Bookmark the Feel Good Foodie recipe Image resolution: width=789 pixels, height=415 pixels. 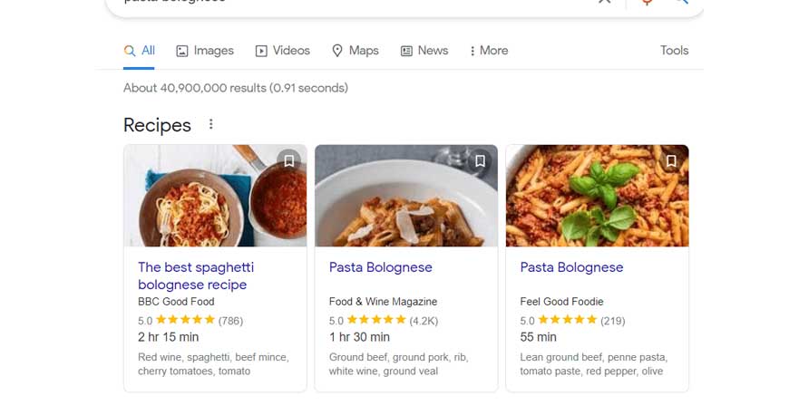[671, 161]
